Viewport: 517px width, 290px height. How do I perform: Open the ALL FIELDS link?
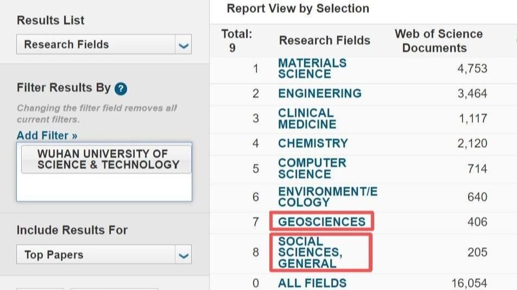click(312, 283)
